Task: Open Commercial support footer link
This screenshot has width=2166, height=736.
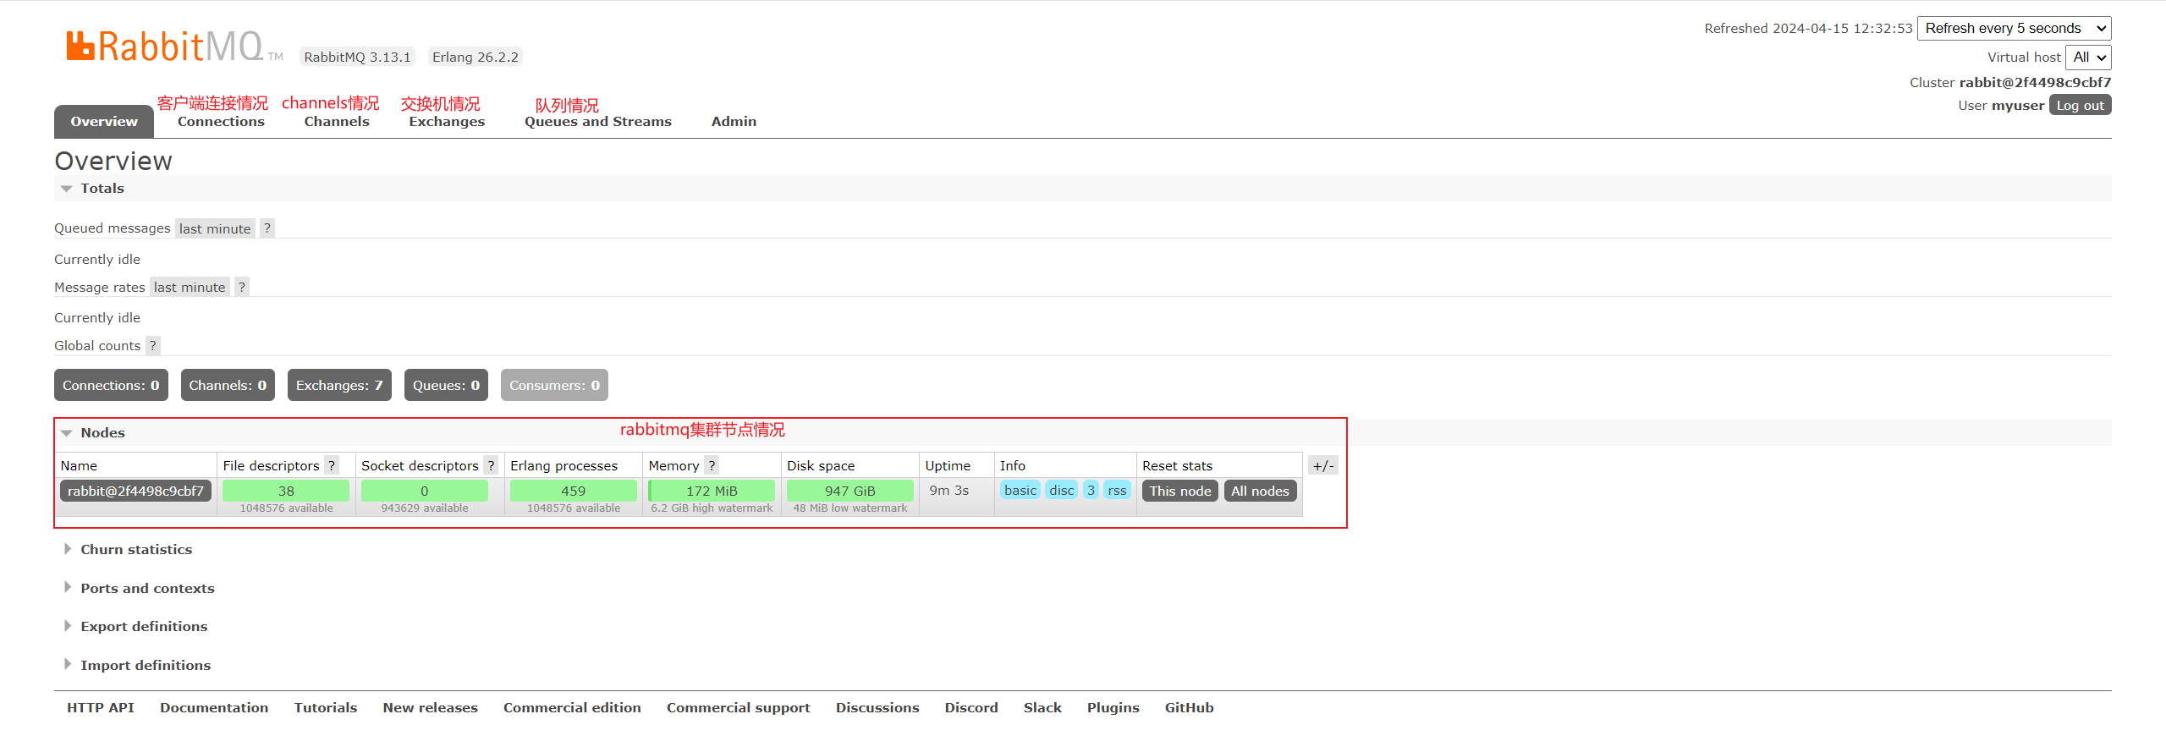Action: point(738,708)
